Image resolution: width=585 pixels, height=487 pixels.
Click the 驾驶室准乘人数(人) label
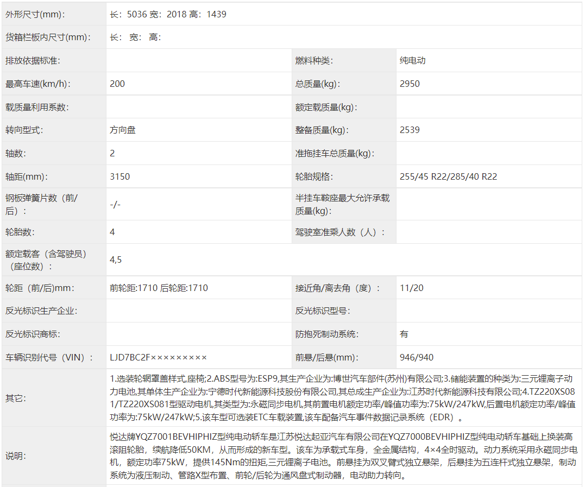[339, 232]
